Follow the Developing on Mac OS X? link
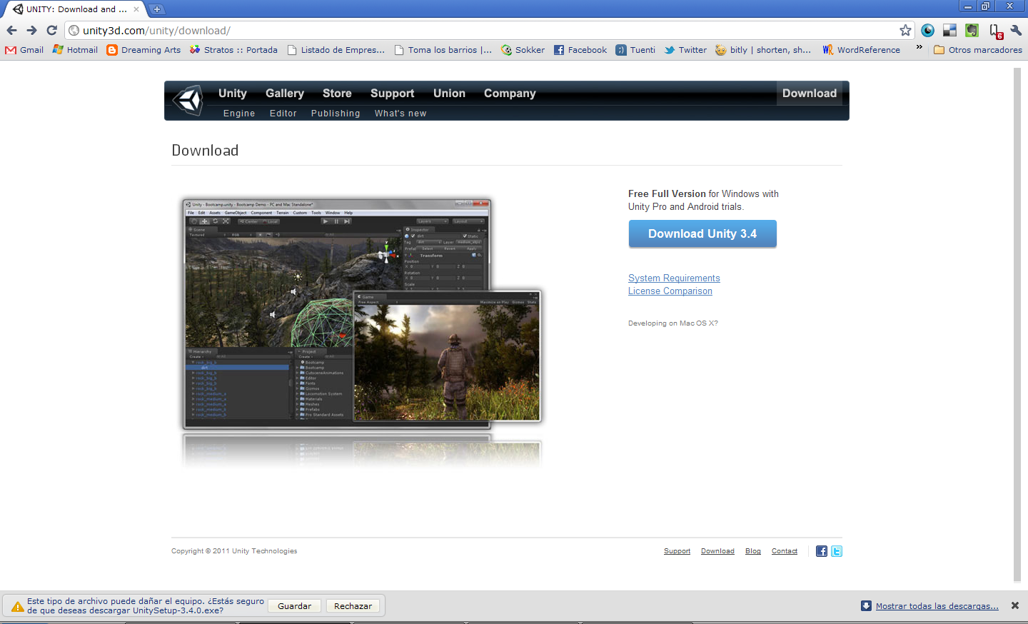The image size is (1028, 624). (x=673, y=323)
